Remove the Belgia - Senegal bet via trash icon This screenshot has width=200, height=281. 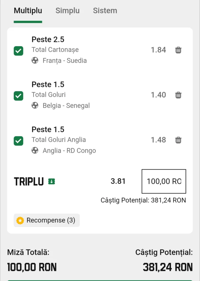click(x=178, y=95)
